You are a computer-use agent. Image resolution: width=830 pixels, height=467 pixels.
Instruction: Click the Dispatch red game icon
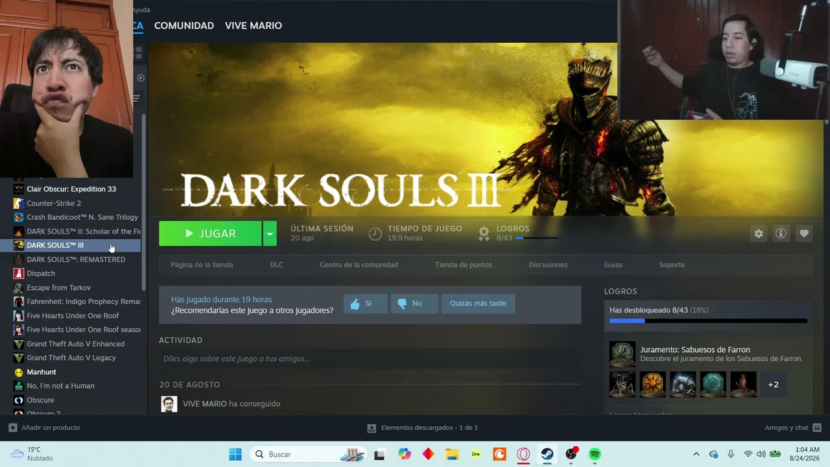point(19,274)
